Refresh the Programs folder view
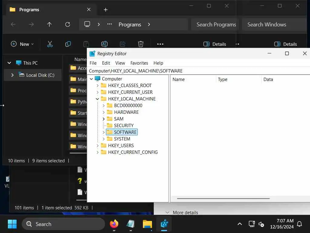310x233 pixels. coord(68,24)
